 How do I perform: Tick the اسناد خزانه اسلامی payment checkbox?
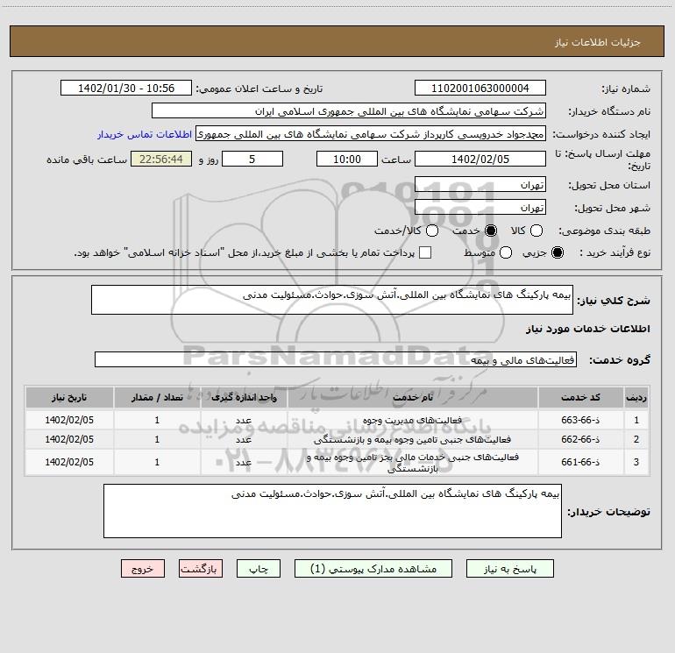click(425, 252)
